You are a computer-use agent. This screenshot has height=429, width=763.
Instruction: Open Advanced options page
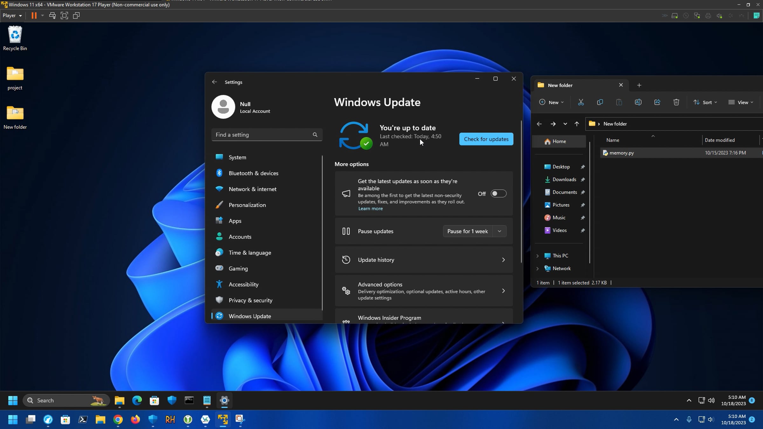point(424,291)
